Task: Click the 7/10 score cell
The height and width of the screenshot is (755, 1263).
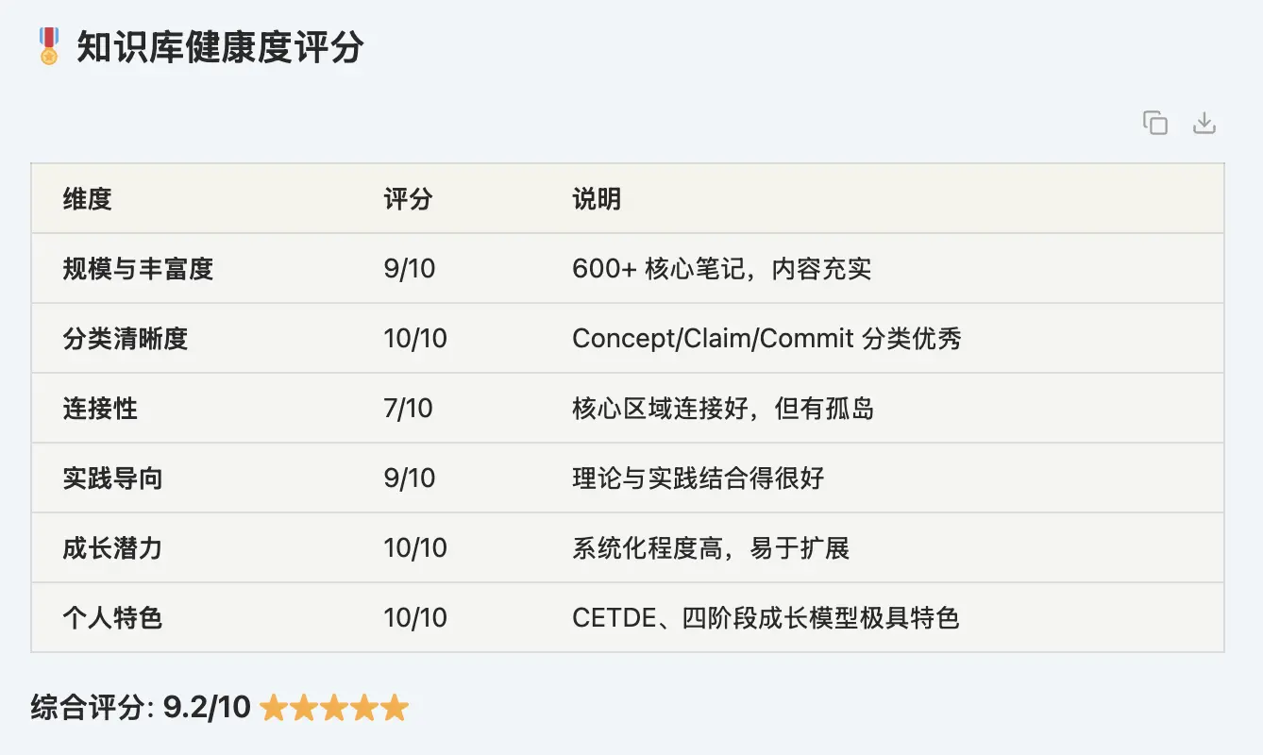Action: [409, 409]
